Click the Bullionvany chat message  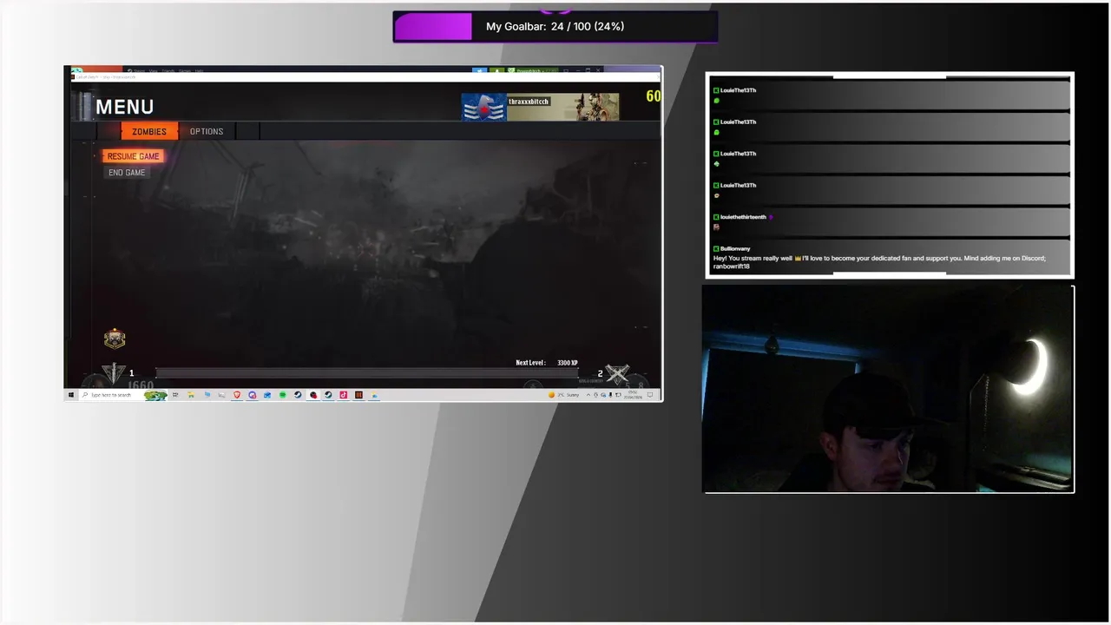(890, 258)
